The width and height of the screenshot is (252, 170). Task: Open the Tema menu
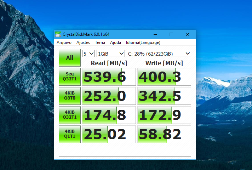pyautogui.click(x=100, y=42)
